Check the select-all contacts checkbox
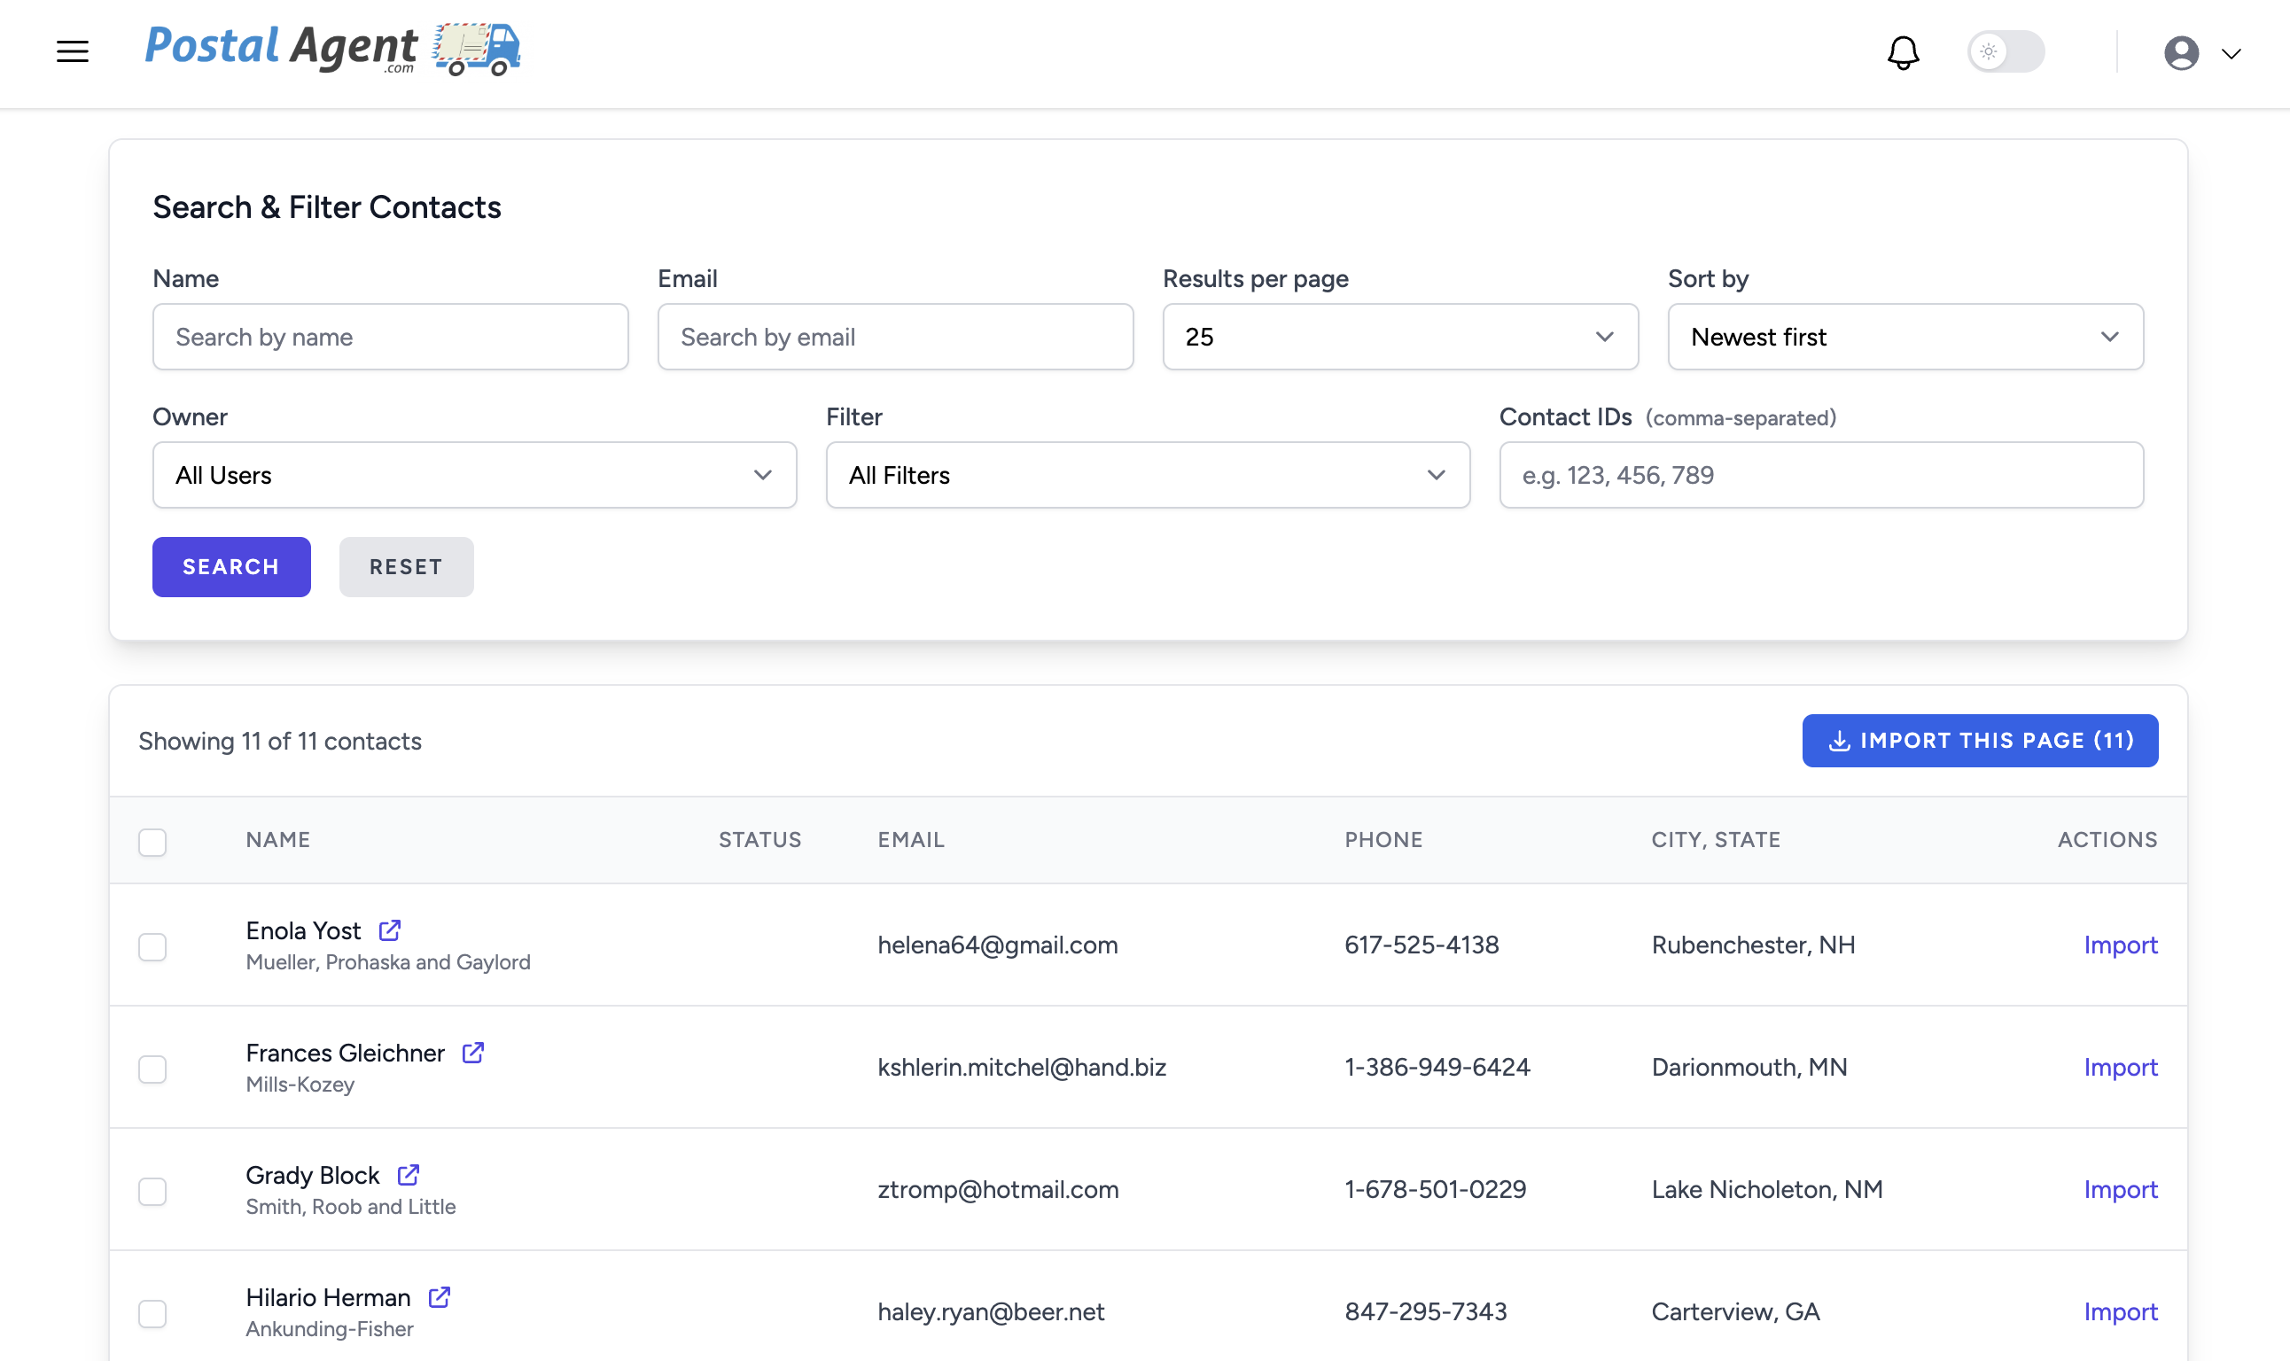The height and width of the screenshot is (1361, 2290). click(x=152, y=841)
